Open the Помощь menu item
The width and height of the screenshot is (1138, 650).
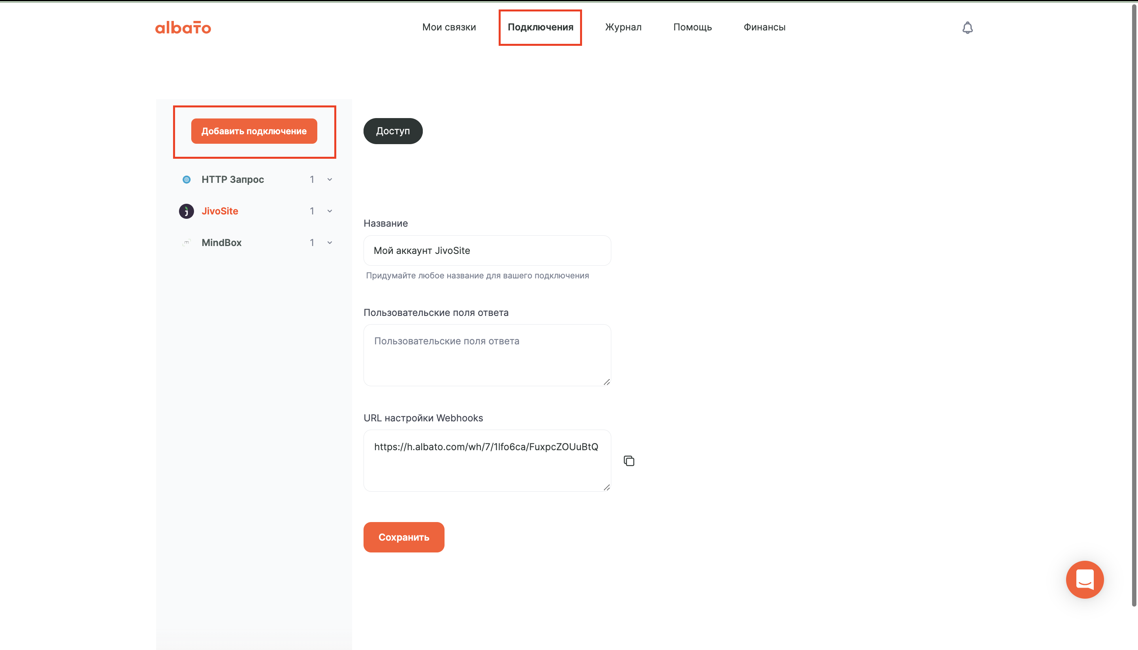click(x=692, y=27)
